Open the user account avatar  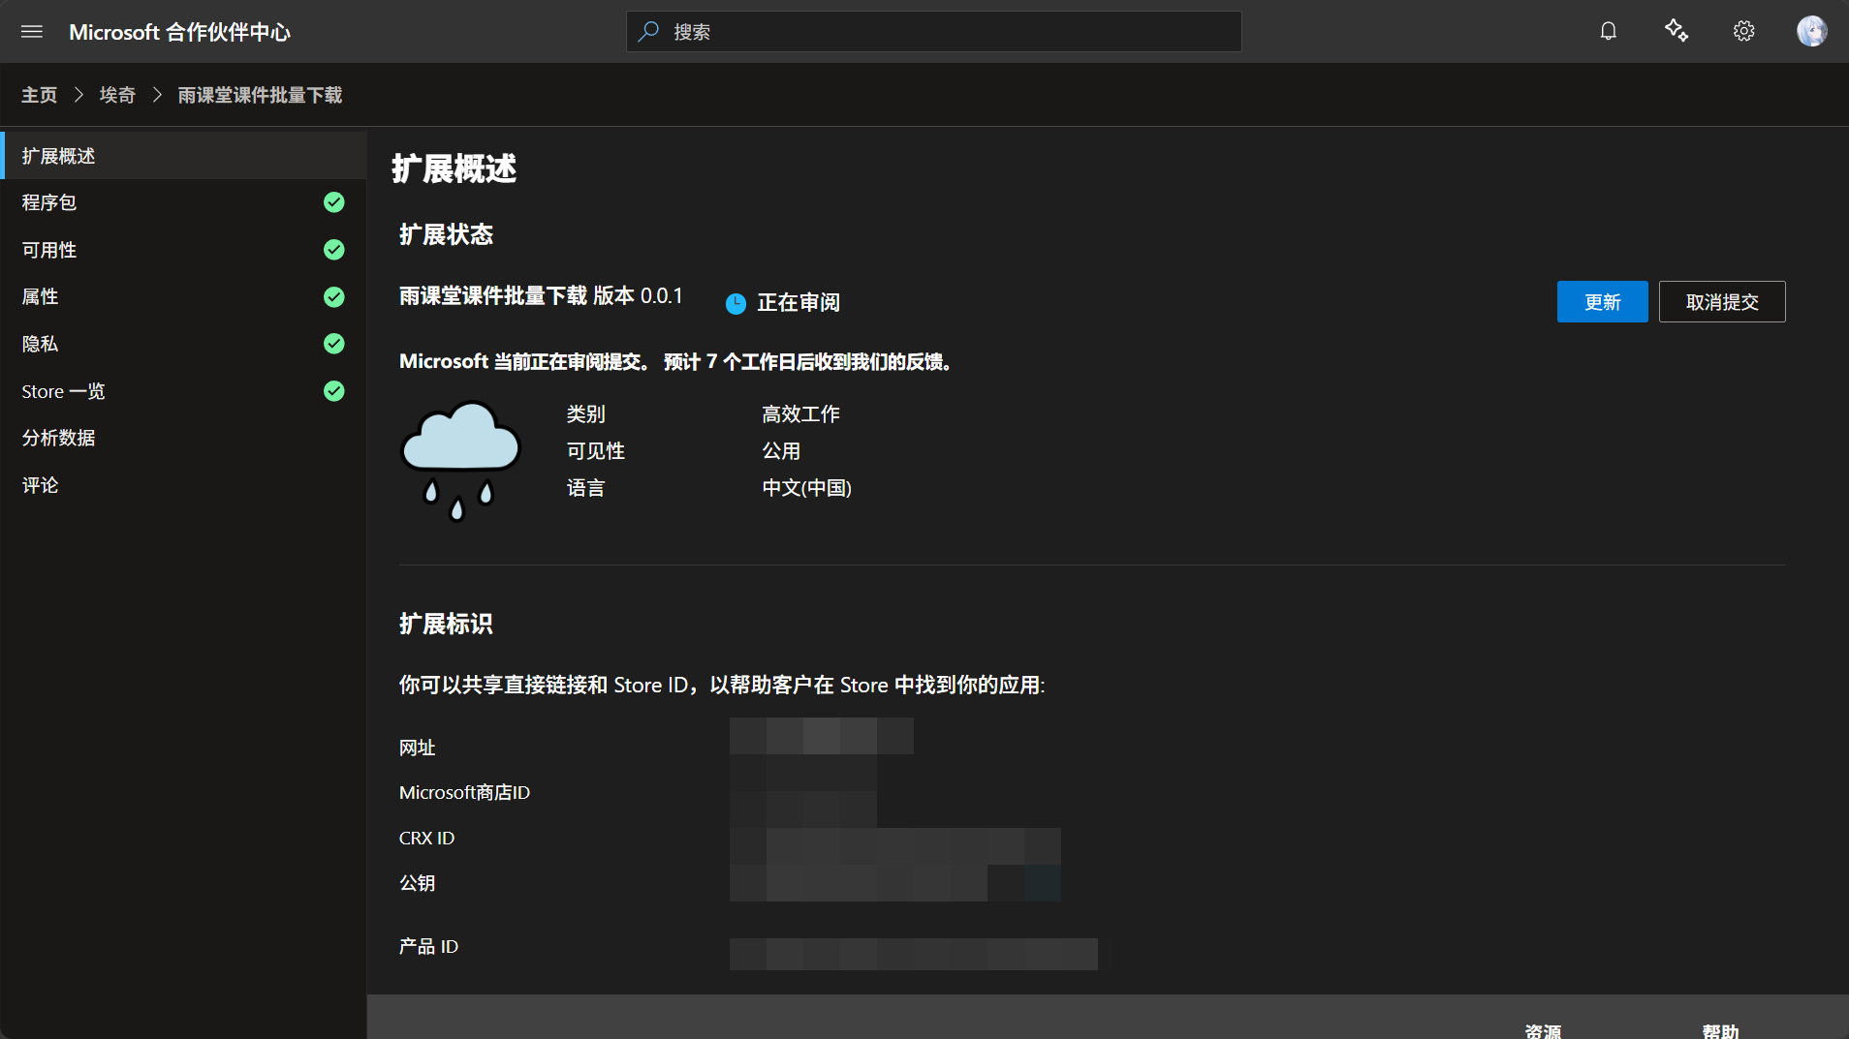[1812, 31]
